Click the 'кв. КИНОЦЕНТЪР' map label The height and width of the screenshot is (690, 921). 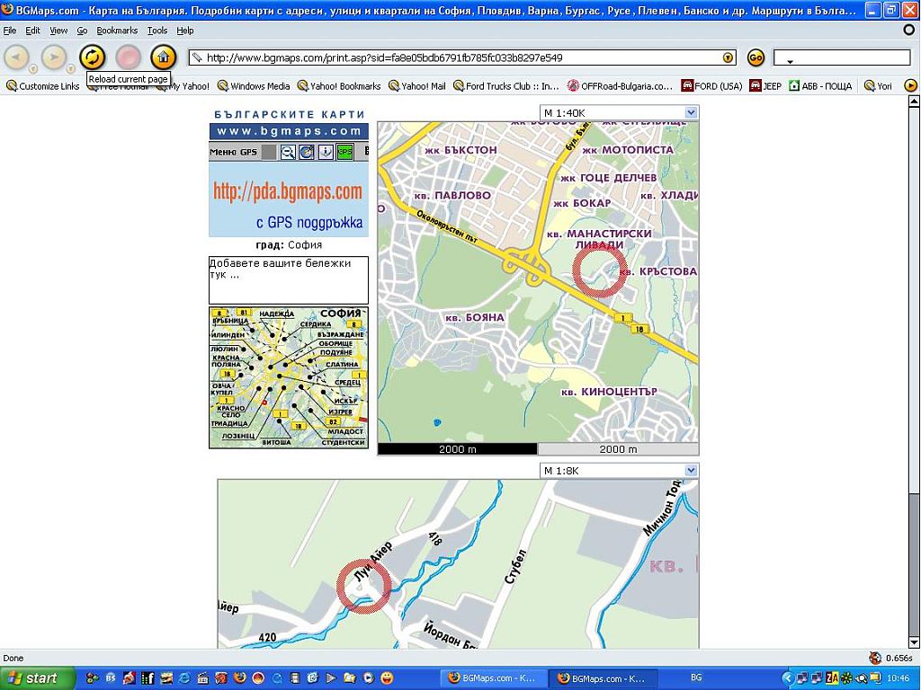[609, 392]
